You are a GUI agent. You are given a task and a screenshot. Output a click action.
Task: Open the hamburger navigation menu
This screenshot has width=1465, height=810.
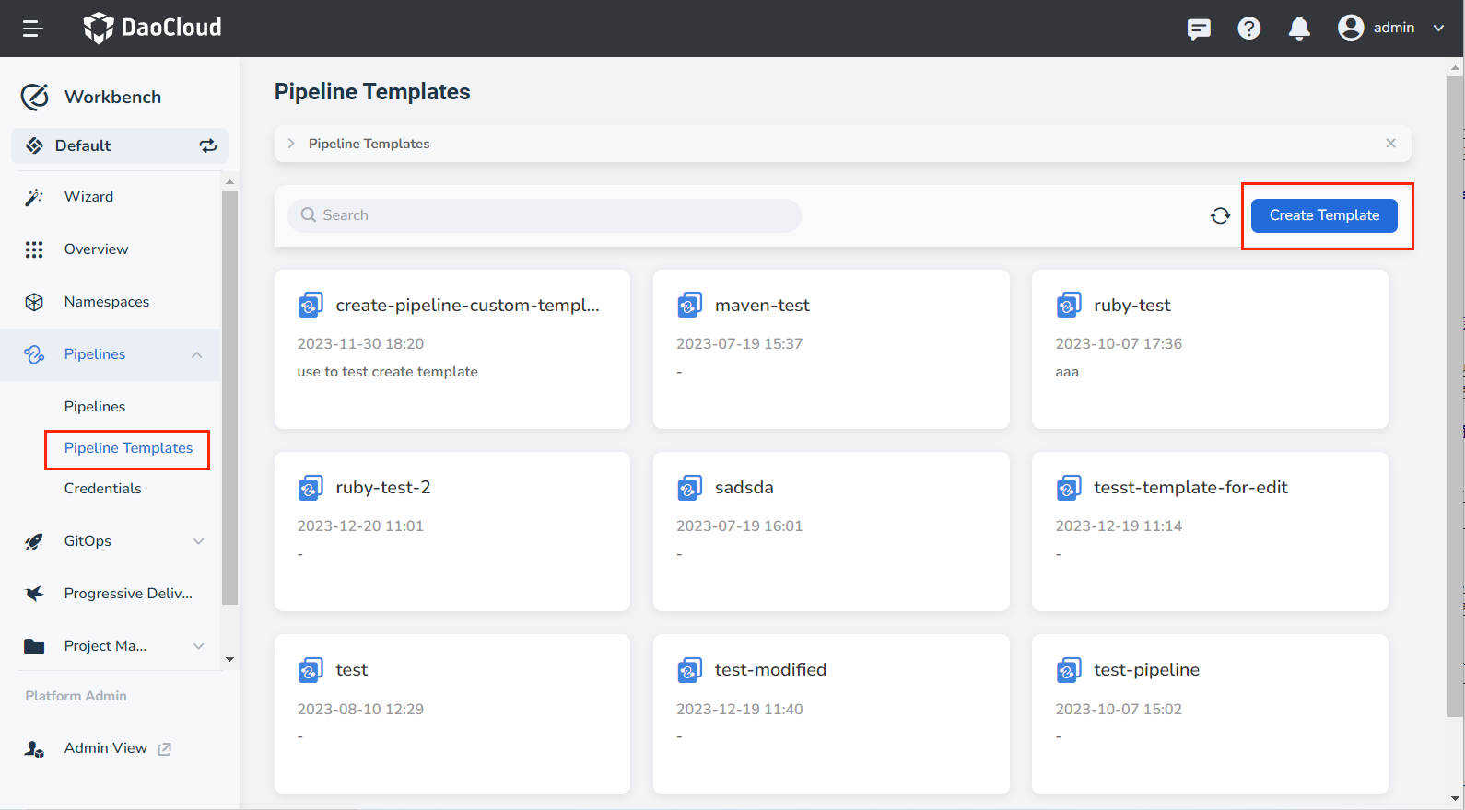click(x=33, y=29)
